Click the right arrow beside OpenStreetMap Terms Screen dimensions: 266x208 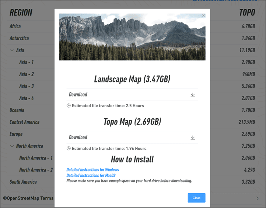point(258,198)
